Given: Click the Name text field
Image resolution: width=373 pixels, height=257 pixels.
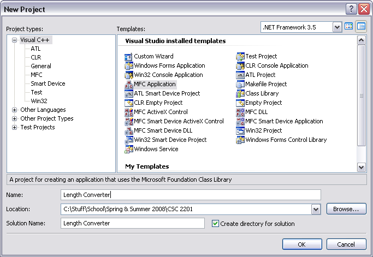Looking at the screenshot, I should (191, 195).
